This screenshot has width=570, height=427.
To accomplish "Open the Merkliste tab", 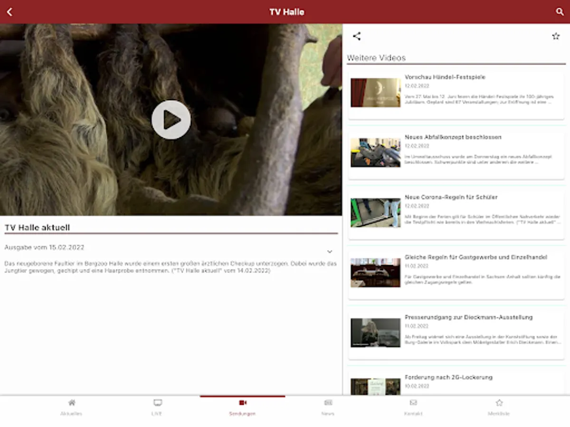I will click(x=499, y=407).
